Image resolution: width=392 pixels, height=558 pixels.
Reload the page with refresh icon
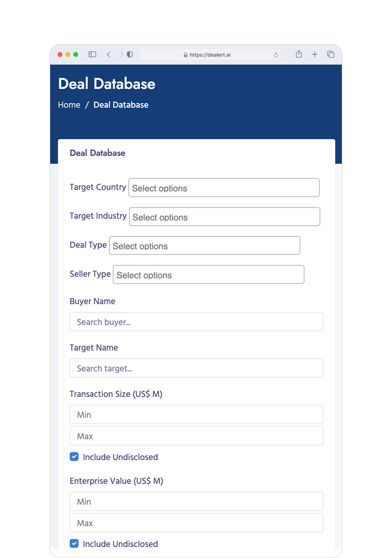coord(276,55)
